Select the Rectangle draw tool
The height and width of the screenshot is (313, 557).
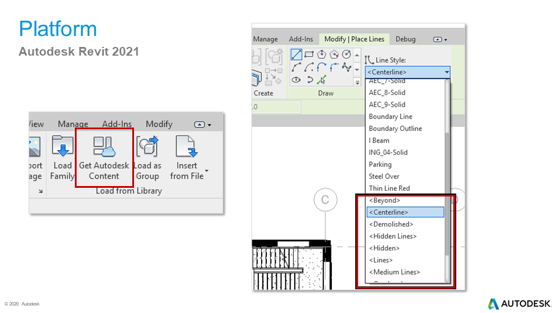pyautogui.click(x=309, y=54)
